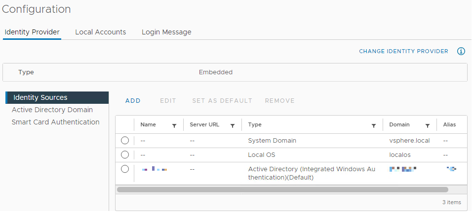473x213 pixels.
Task: Click the vsphere.local domain cell
Action: click(x=409, y=141)
